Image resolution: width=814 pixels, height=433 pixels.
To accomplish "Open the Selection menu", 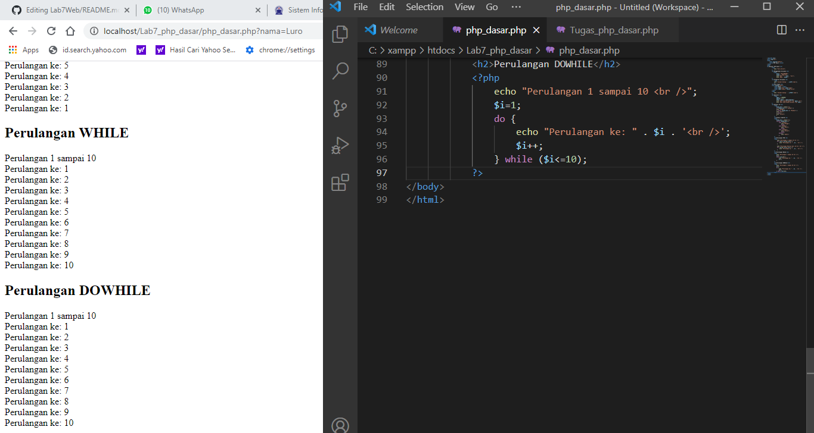I will 424,7.
